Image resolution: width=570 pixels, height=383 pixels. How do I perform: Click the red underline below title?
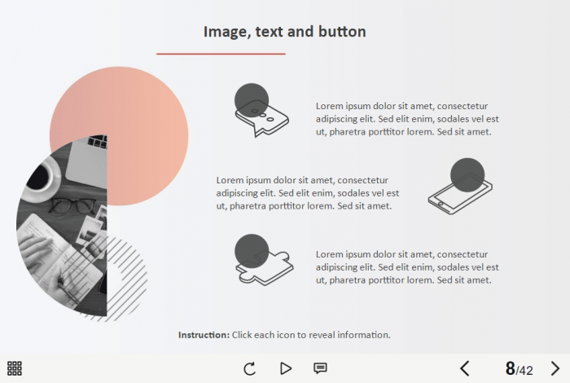[221, 54]
